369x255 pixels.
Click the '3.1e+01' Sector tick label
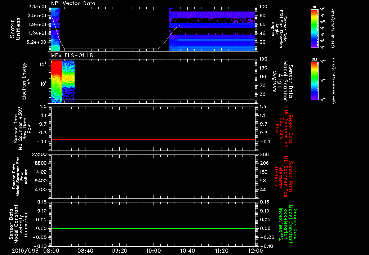click(37, 7)
